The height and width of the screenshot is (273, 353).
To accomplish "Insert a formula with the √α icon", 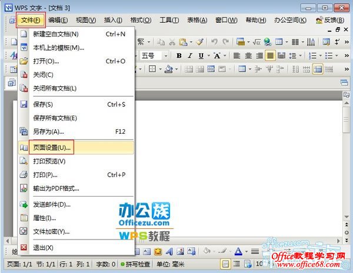I will pos(257,42).
